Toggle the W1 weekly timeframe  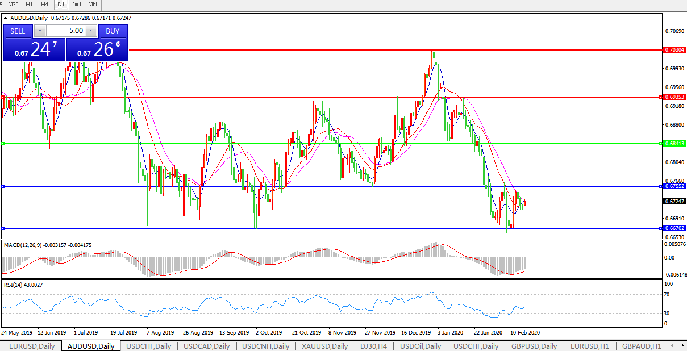point(77,5)
